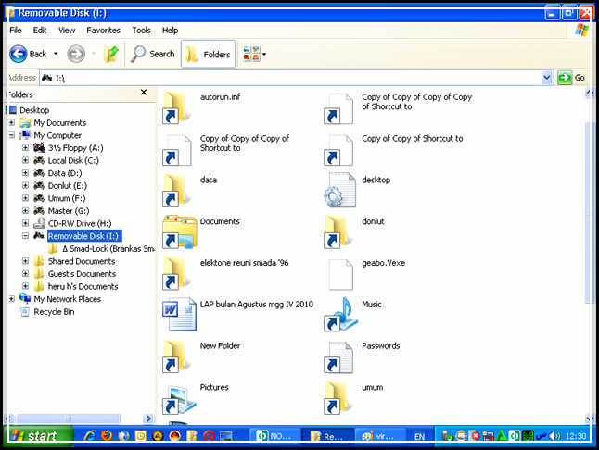Image resolution: width=599 pixels, height=450 pixels.
Task: Select CD-RW Drive (H:) in tree
Action: (x=80, y=223)
